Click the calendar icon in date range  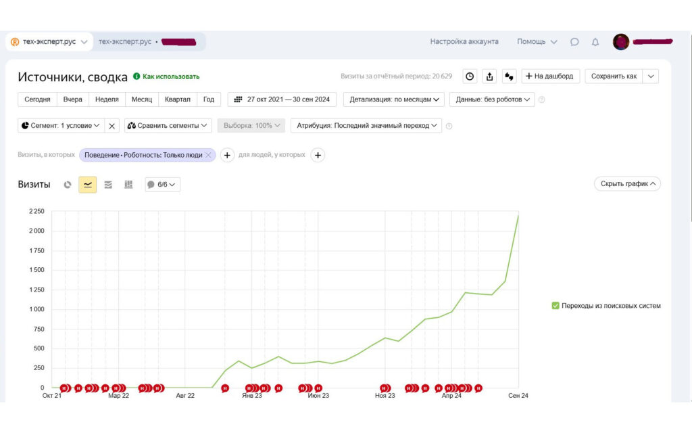point(238,99)
